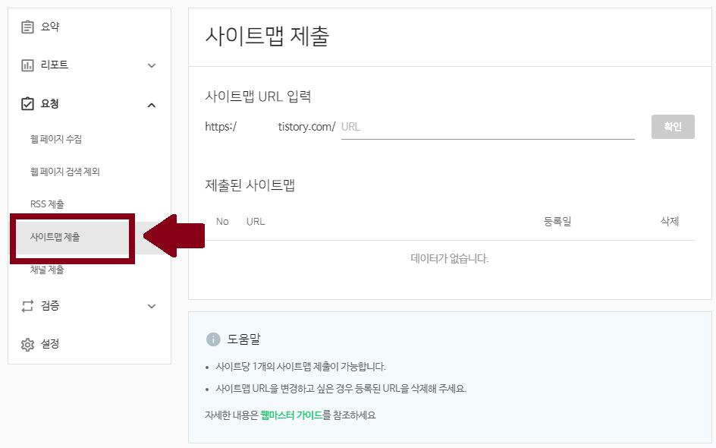Image resolution: width=716 pixels, height=448 pixels.
Task: Click the 리포트 chart icon
Action: pyautogui.click(x=27, y=65)
